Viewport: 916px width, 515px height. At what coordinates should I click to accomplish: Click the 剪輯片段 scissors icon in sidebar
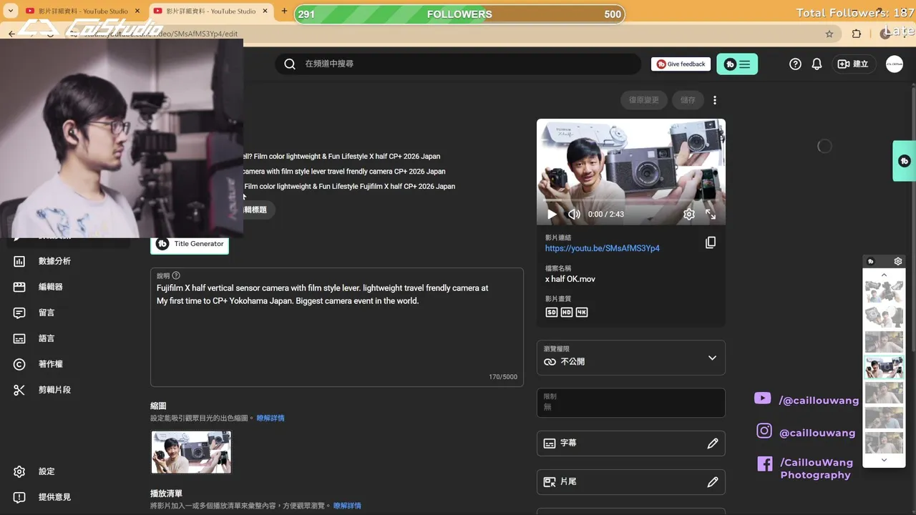pyautogui.click(x=19, y=390)
